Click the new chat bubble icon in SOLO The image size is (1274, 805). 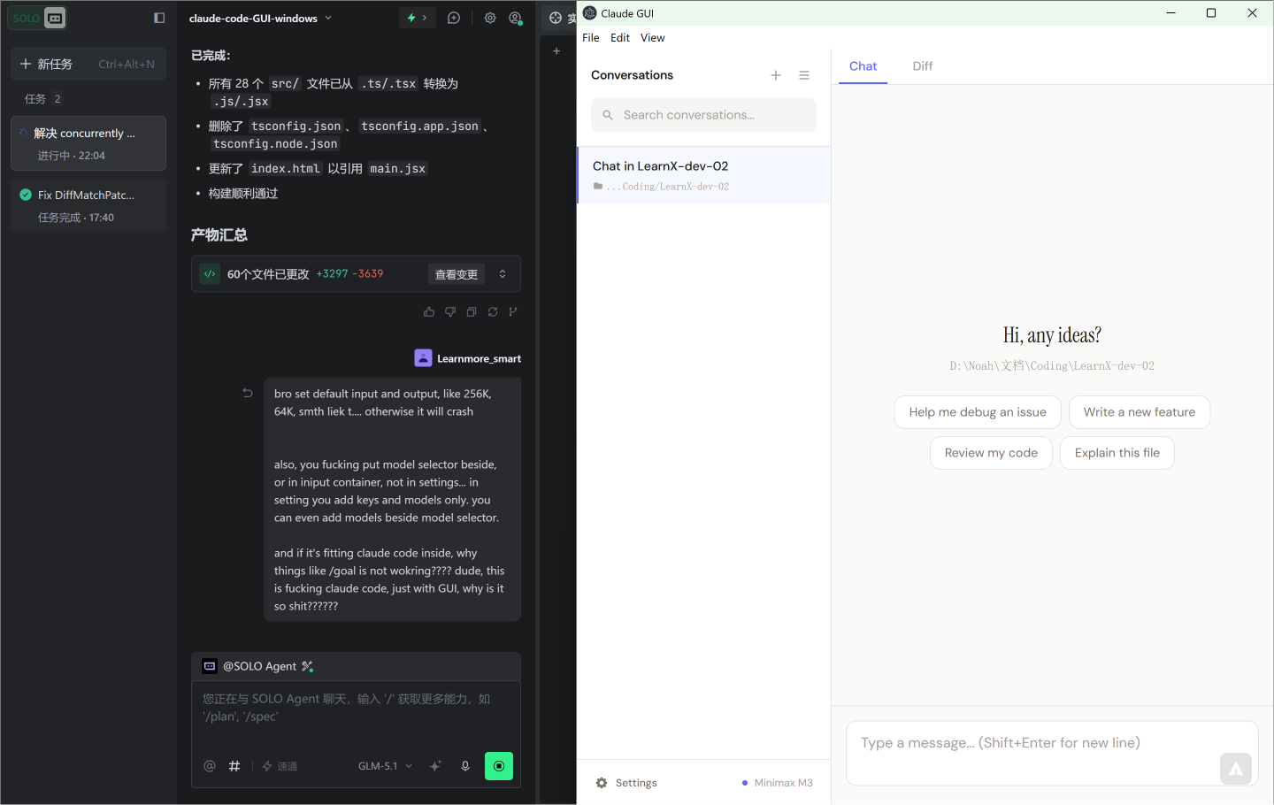[x=454, y=18]
